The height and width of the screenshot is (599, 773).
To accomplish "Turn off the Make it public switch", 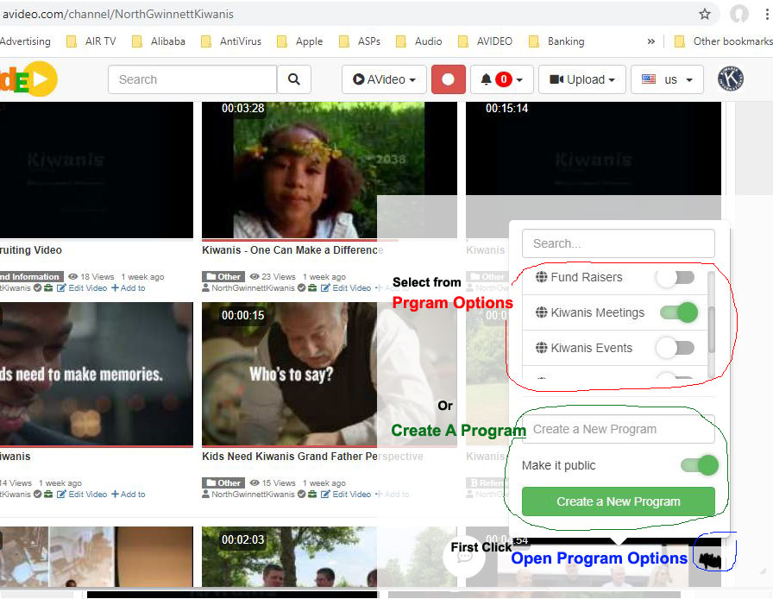I will coord(699,464).
